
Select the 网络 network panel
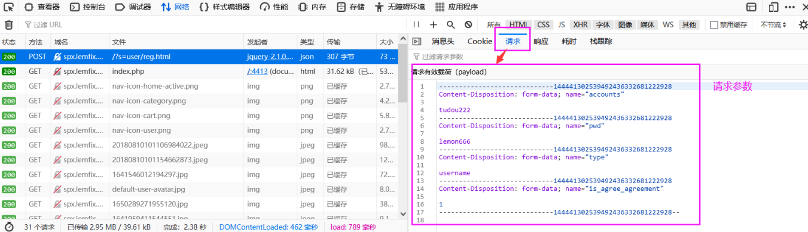(x=175, y=7)
